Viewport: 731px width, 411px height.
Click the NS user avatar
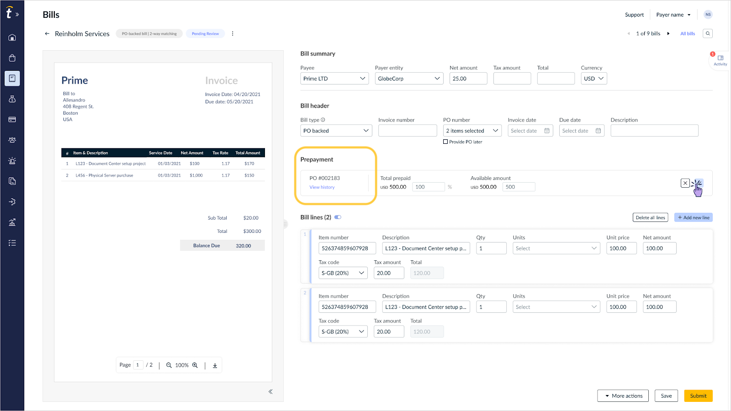point(708,15)
